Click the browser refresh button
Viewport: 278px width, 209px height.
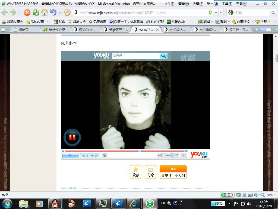click(x=36, y=13)
